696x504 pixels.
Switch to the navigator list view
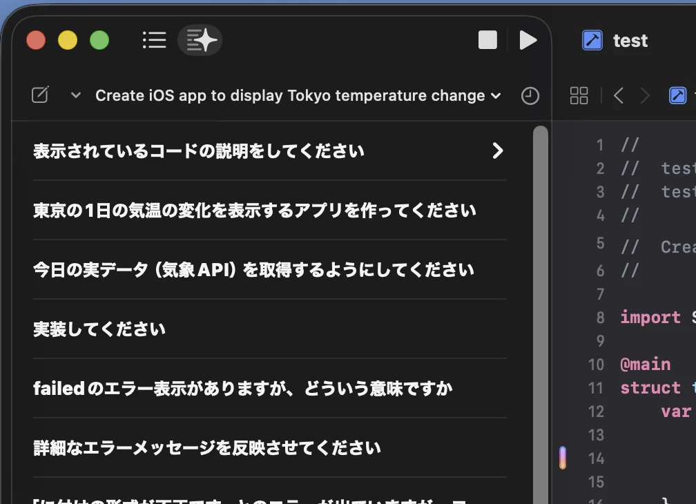[x=154, y=40]
